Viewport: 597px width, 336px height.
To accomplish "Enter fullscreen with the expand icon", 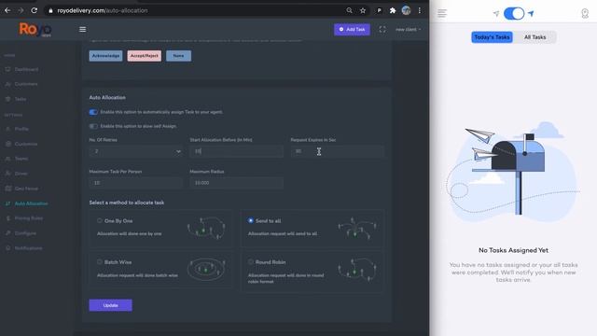I will (382, 29).
